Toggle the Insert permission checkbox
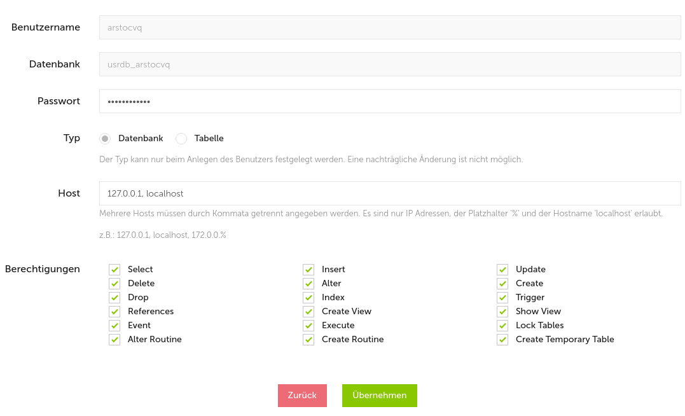The height and width of the screenshot is (416, 685). pos(308,270)
